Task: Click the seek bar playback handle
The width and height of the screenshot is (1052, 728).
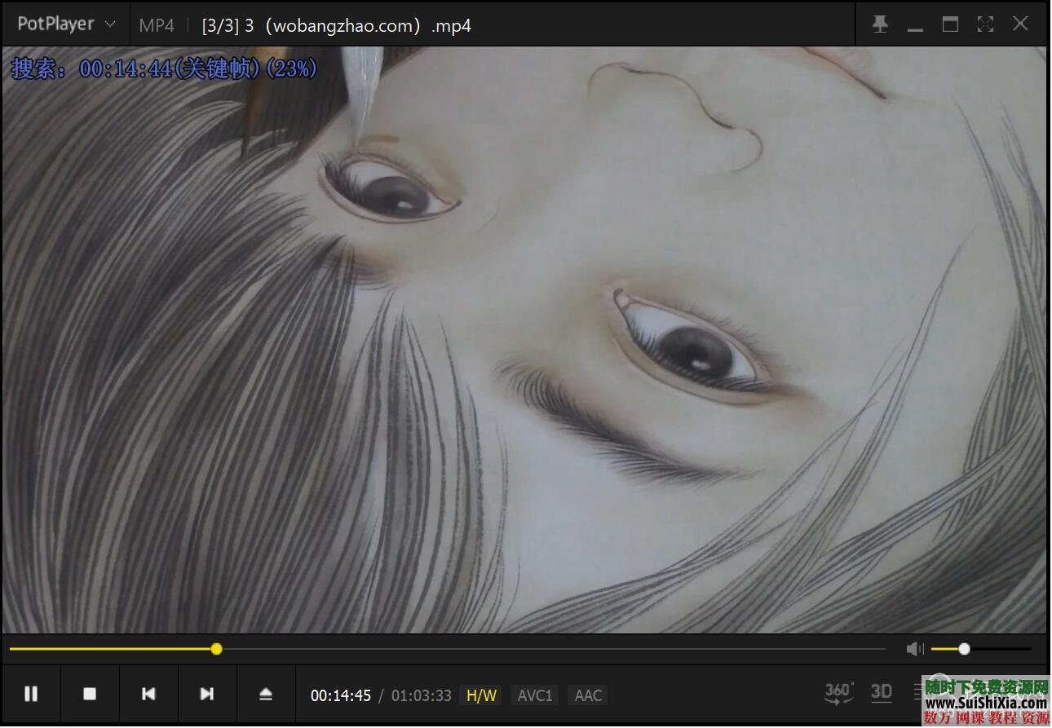Action: [x=216, y=649]
